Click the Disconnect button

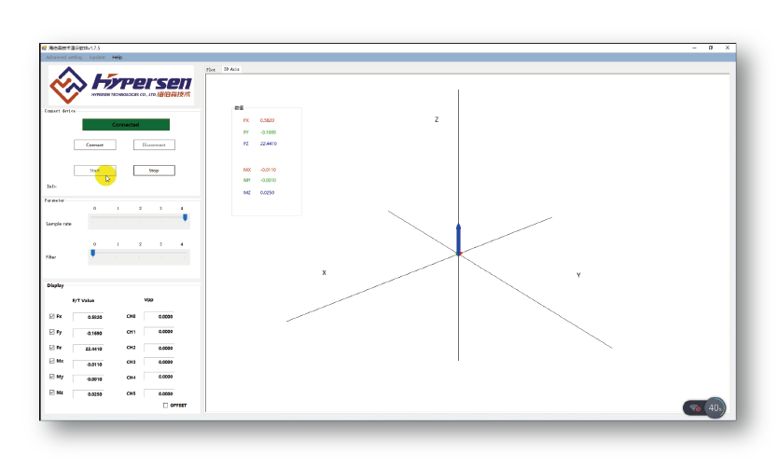(x=154, y=145)
